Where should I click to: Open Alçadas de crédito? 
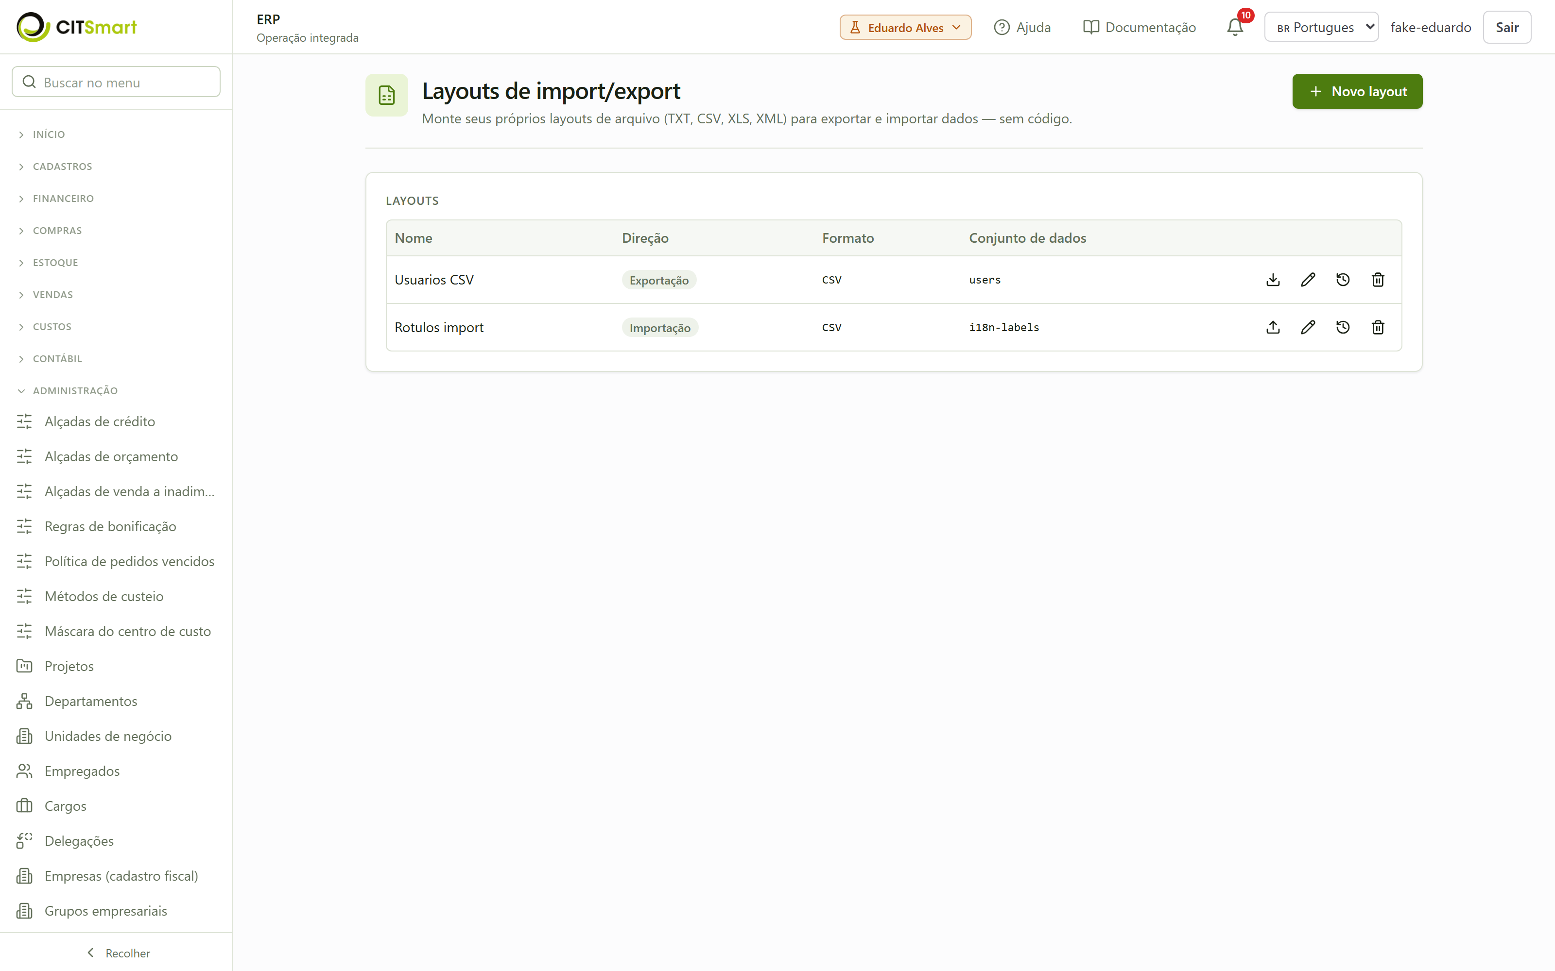[x=116, y=421]
